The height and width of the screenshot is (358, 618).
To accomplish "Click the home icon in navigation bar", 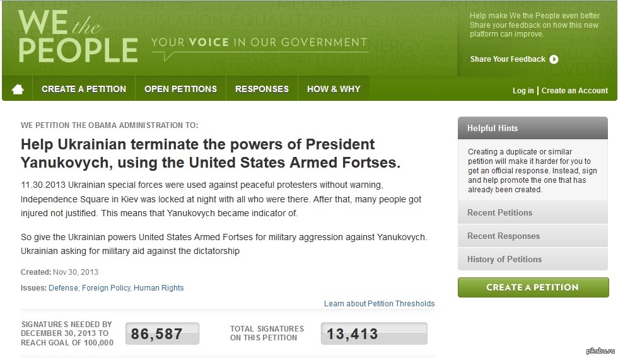I will pos(18,89).
